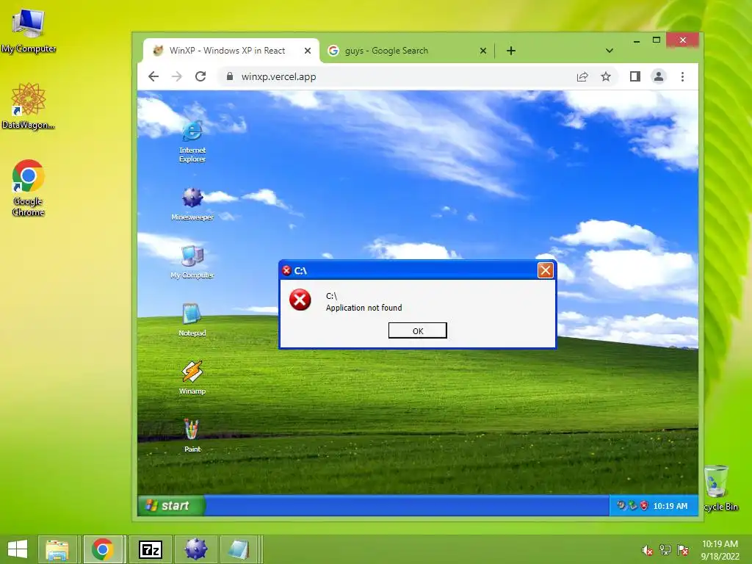Open the Windows Start button
The image size is (752, 564).
(18, 549)
